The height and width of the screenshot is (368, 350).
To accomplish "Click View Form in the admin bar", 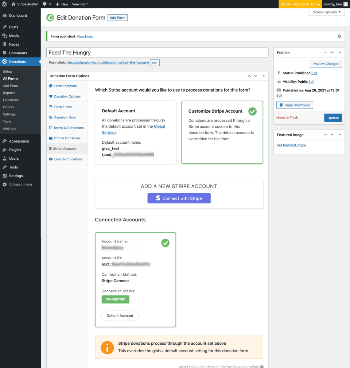I will (x=80, y=4).
